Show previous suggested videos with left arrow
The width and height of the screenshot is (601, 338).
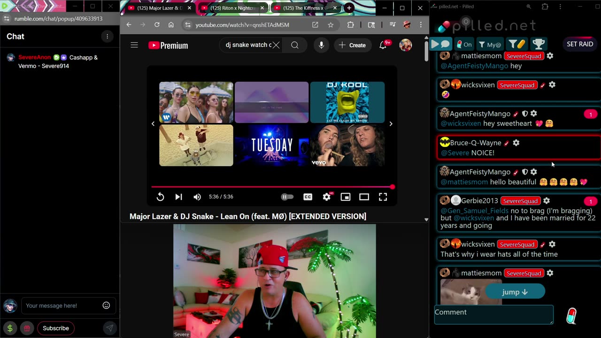pyautogui.click(x=153, y=124)
